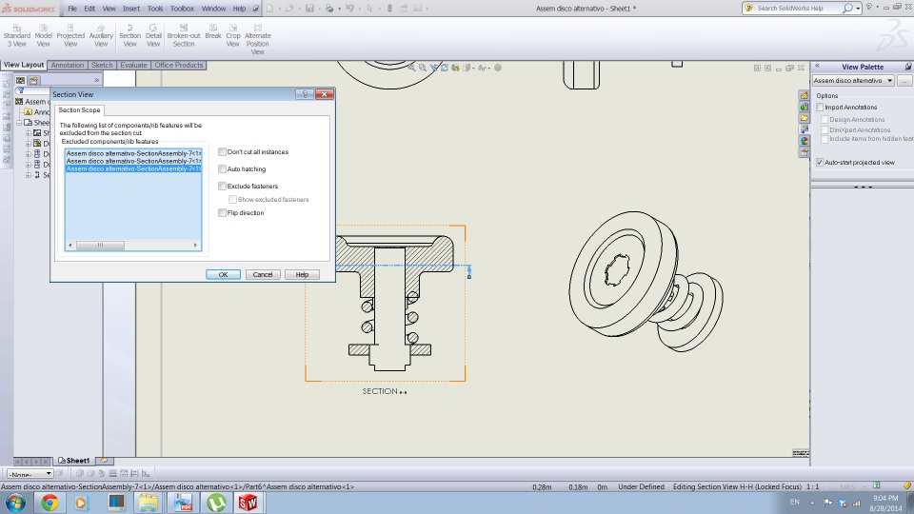This screenshot has height=514, width=914.
Task: Uncheck Auto-start projected view
Action: click(x=820, y=163)
